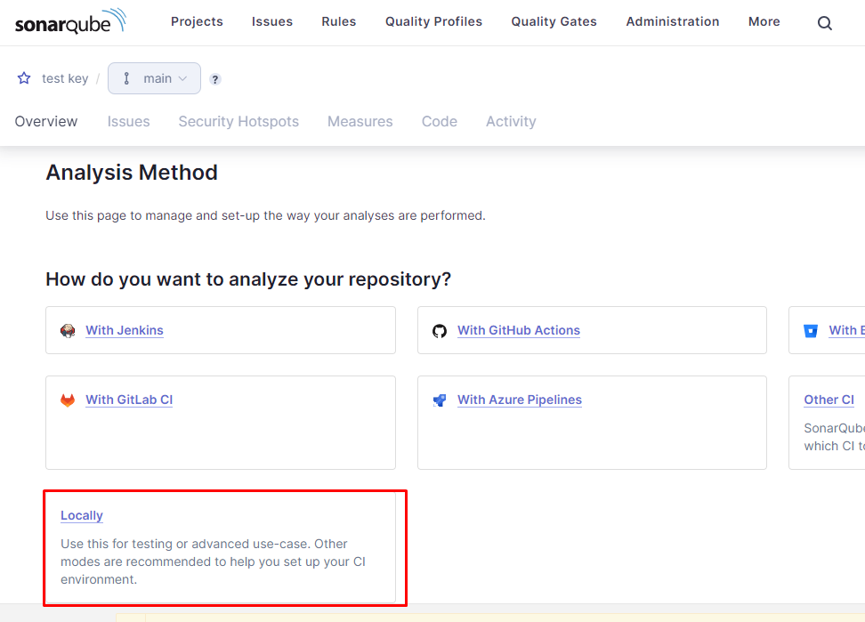Select the Locally analysis link

[82, 515]
